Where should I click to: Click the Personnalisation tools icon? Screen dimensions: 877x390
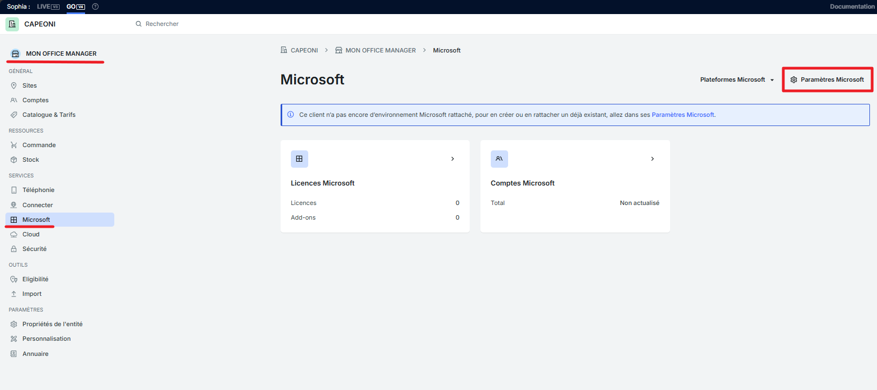14,339
